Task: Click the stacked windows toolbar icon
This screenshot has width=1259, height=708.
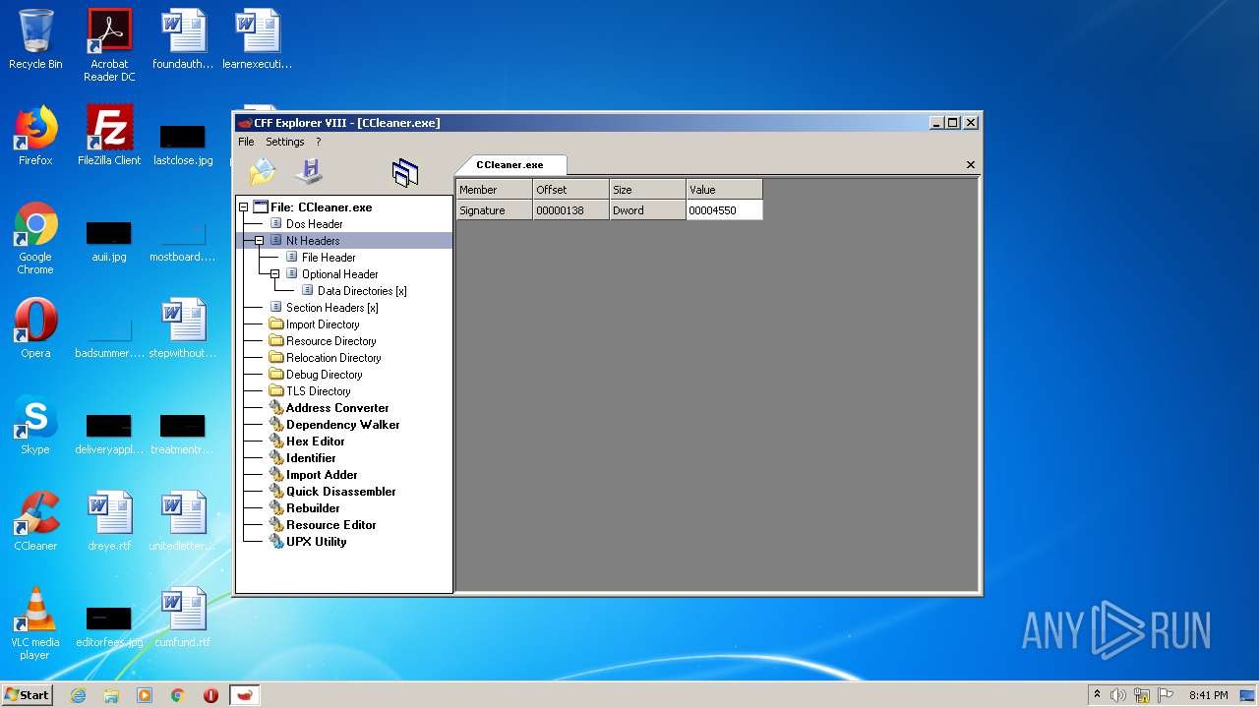Action: pos(405,173)
